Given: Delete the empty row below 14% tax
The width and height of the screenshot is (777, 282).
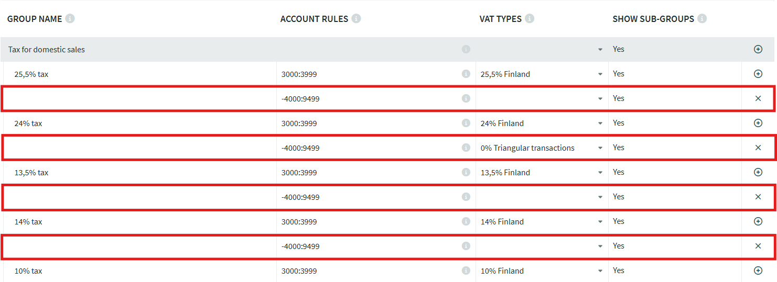Looking at the screenshot, I should tap(758, 246).
